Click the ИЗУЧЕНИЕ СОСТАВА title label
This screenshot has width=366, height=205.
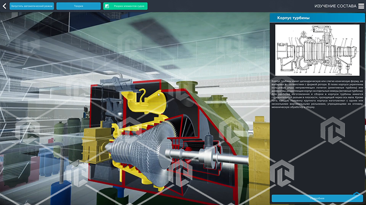[x=336, y=6]
